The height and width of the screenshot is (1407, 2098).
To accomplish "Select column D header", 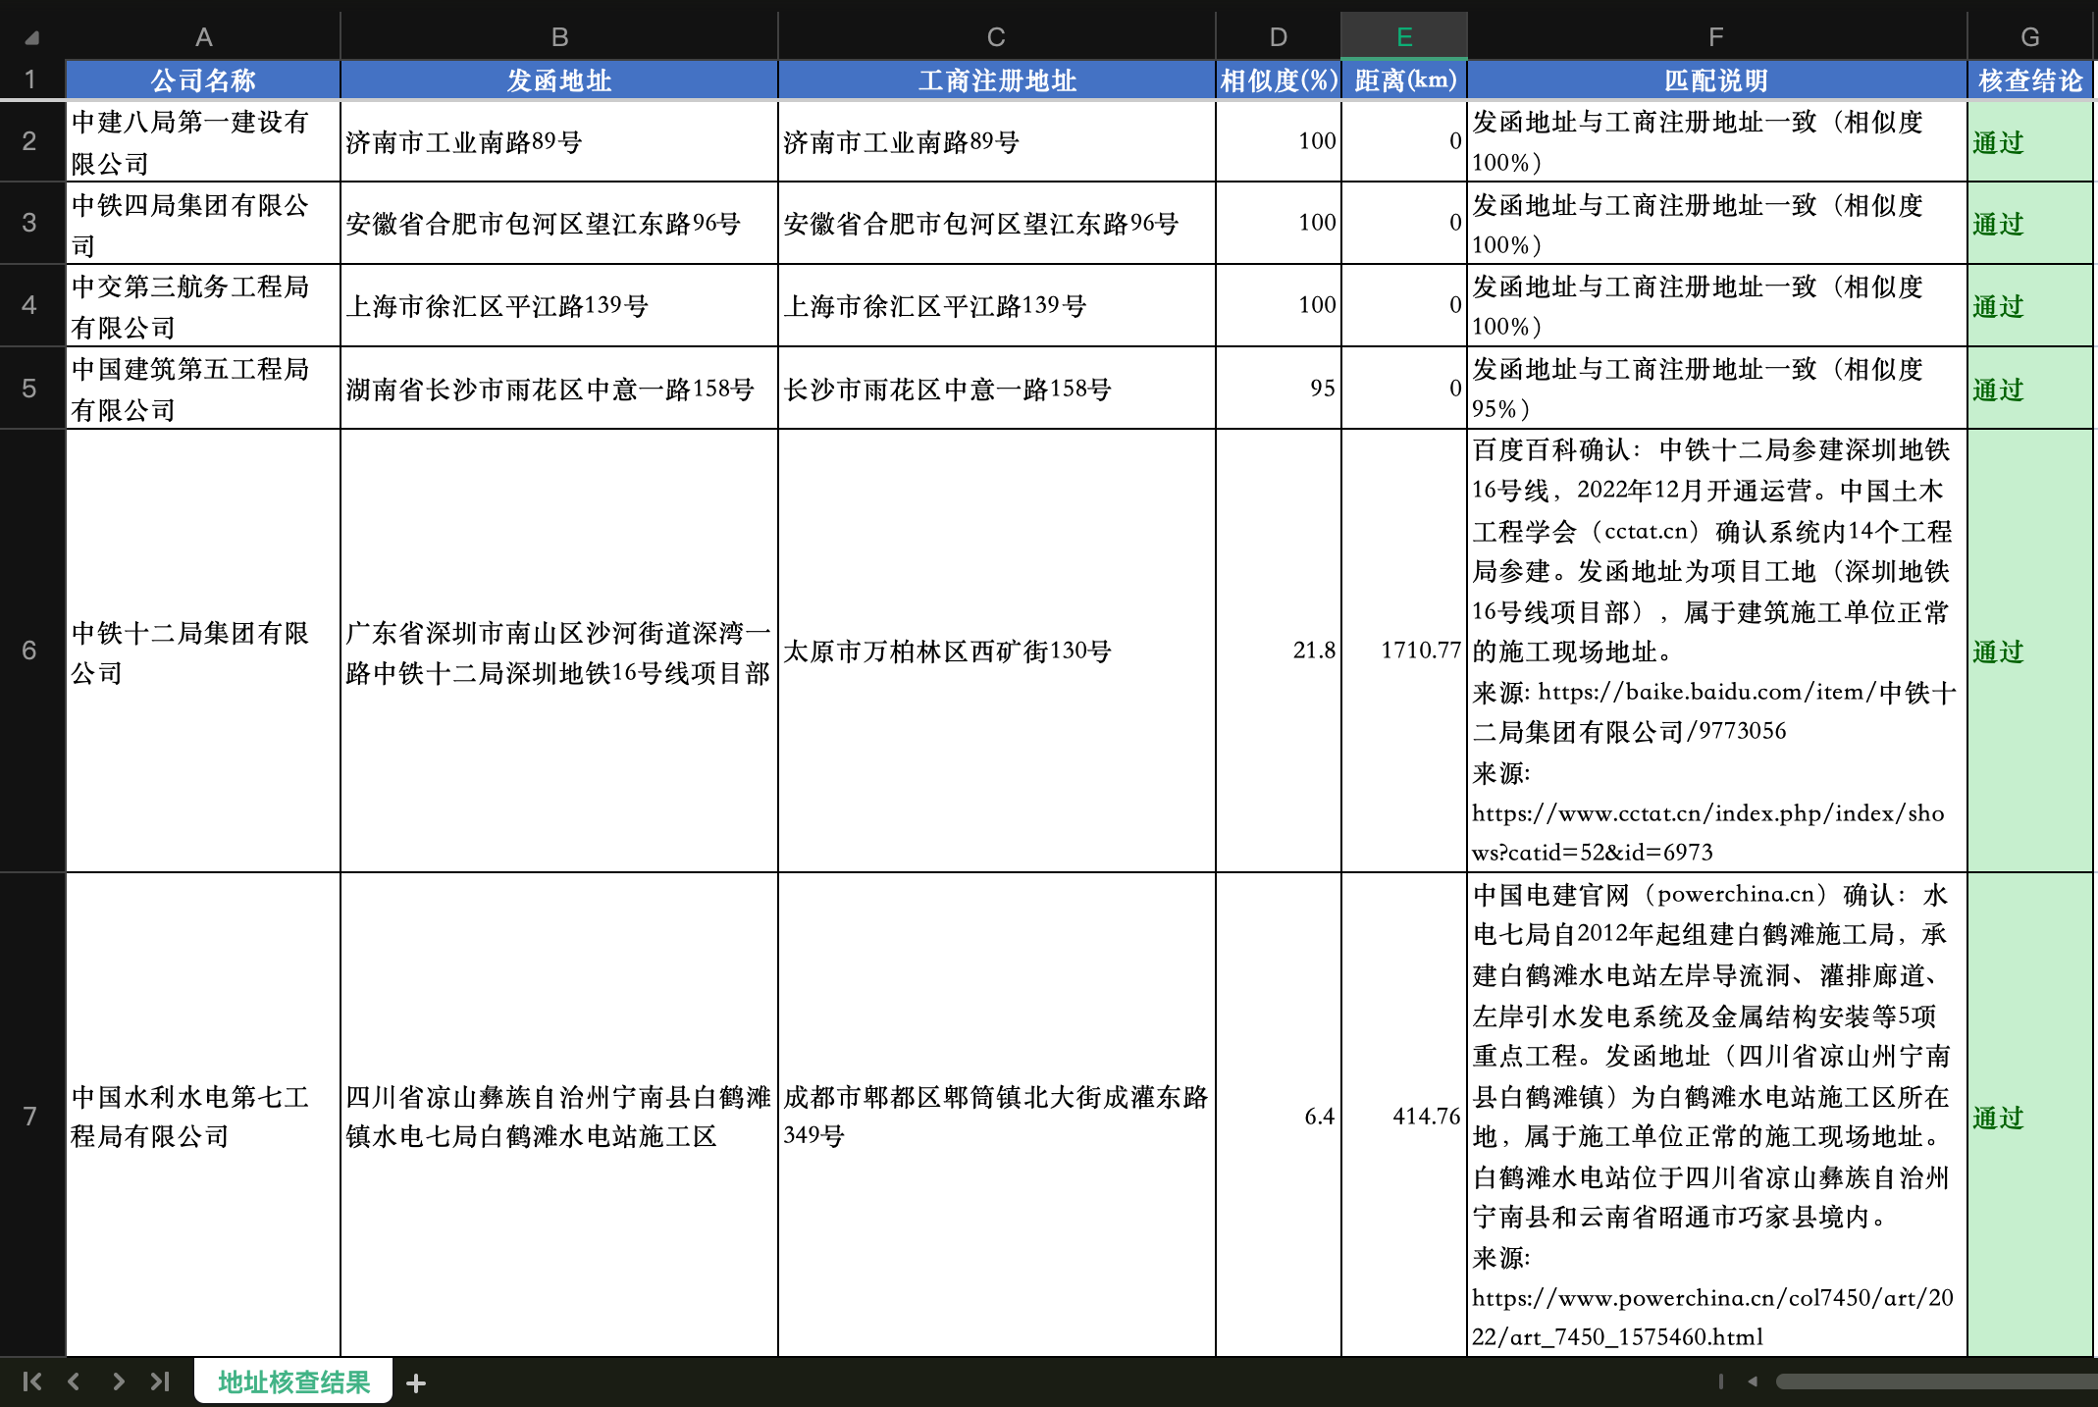I will [1279, 37].
